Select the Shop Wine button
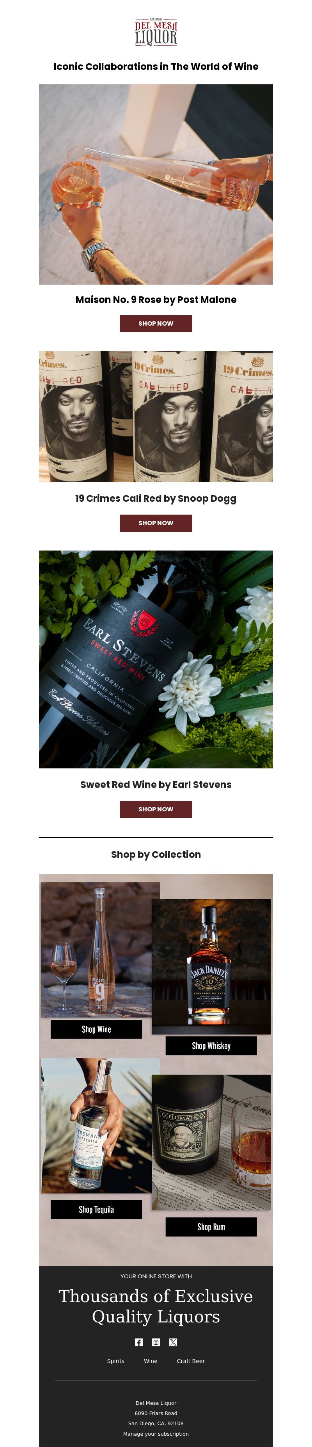The image size is (312, 1447). click(96, 1030)
